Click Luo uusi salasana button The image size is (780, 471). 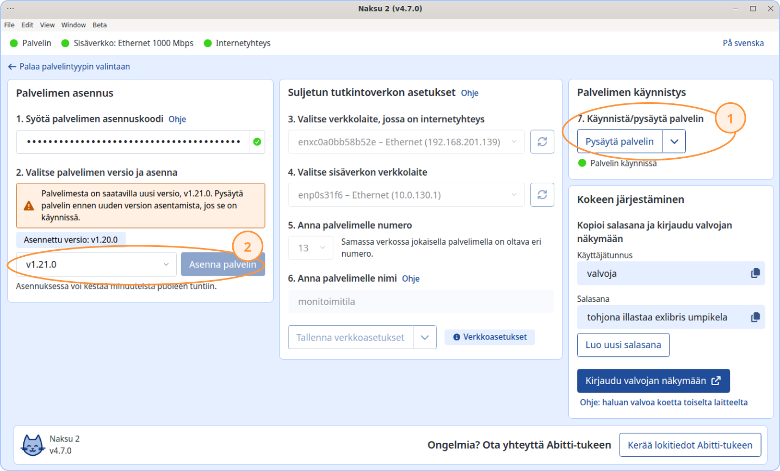pyautogui.click(x=623, y=345)
